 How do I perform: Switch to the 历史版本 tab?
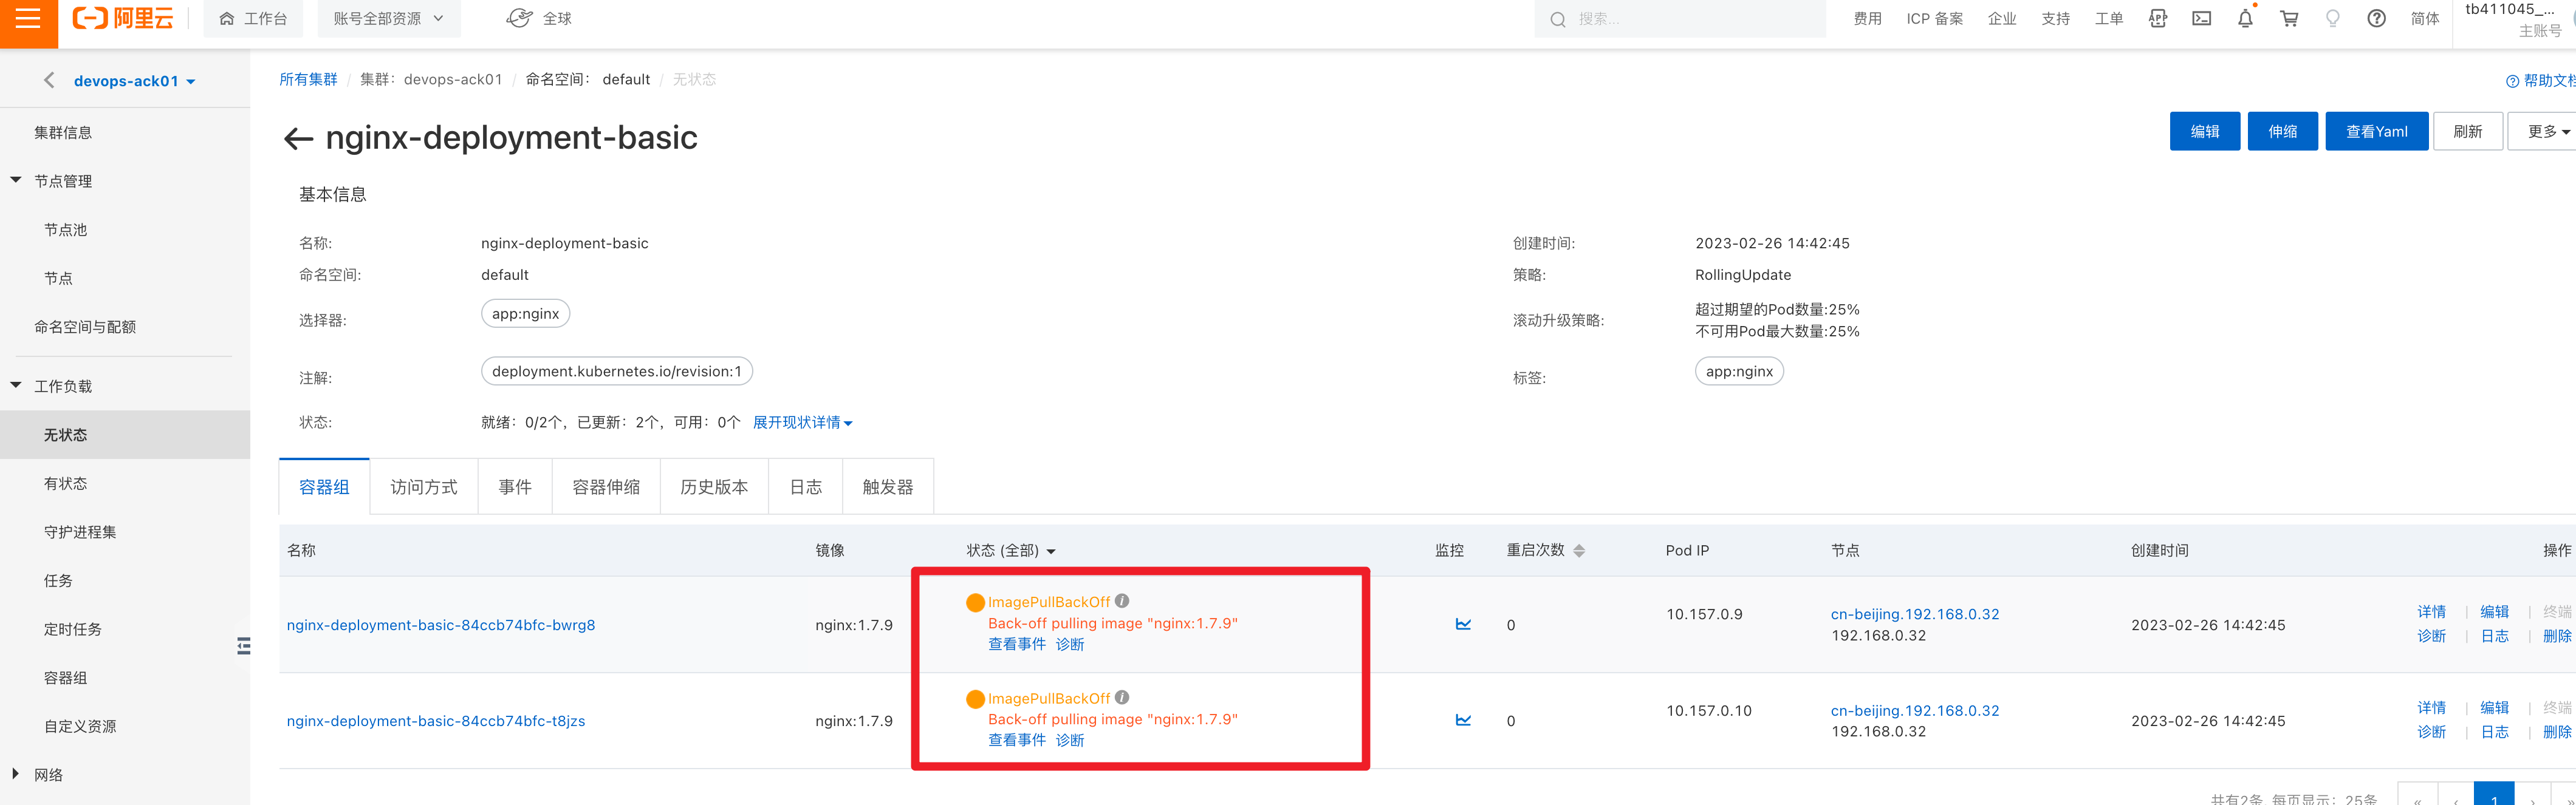click(x=714, y=487)
